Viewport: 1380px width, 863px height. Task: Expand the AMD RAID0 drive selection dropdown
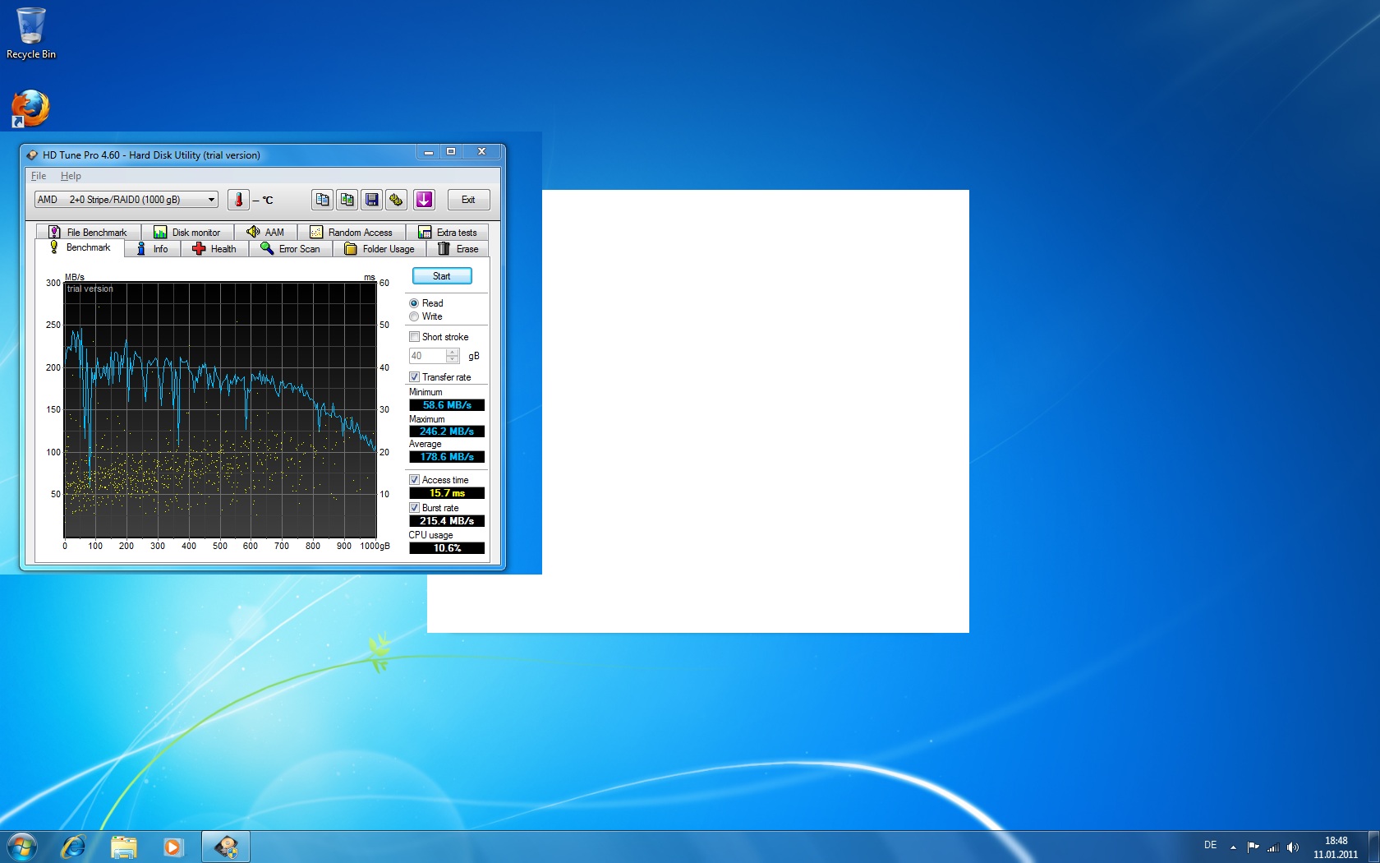tap(211, 200)
